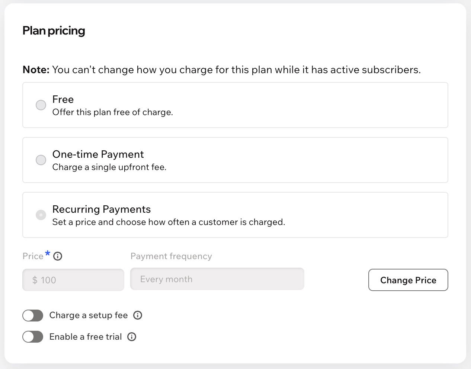The height and width of the screenshot is (369, 471).
Task: Focus the Price field showing $ 100
Action: 73,280
